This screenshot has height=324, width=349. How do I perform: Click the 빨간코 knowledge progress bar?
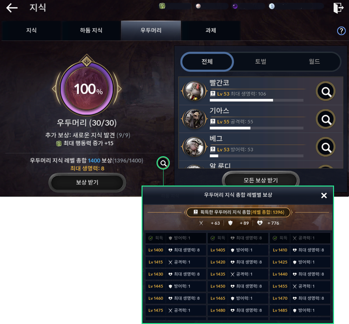pos(256,100)
